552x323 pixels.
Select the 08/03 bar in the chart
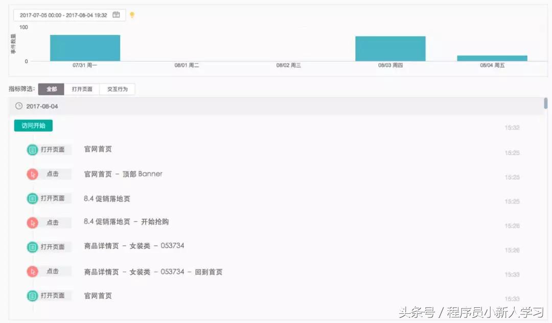[390, 46]
